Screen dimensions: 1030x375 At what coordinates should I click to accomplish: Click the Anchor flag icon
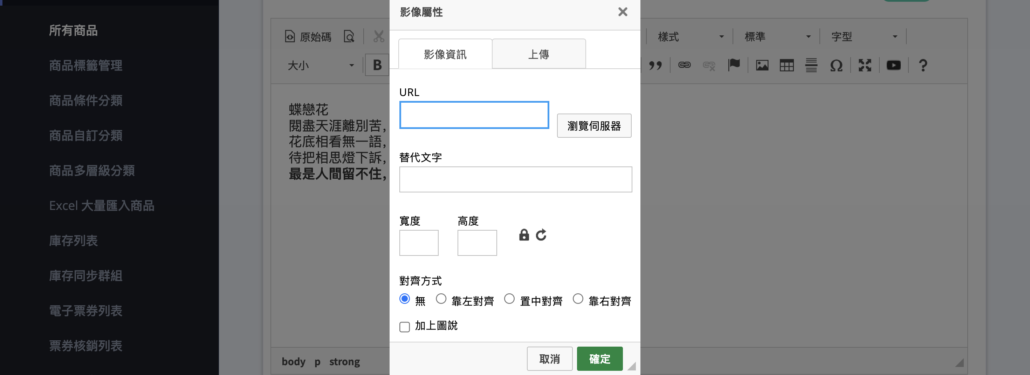[734, 65]
